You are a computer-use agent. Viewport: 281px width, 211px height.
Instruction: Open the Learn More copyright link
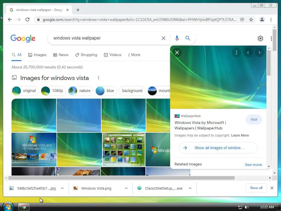click(240, 135)
